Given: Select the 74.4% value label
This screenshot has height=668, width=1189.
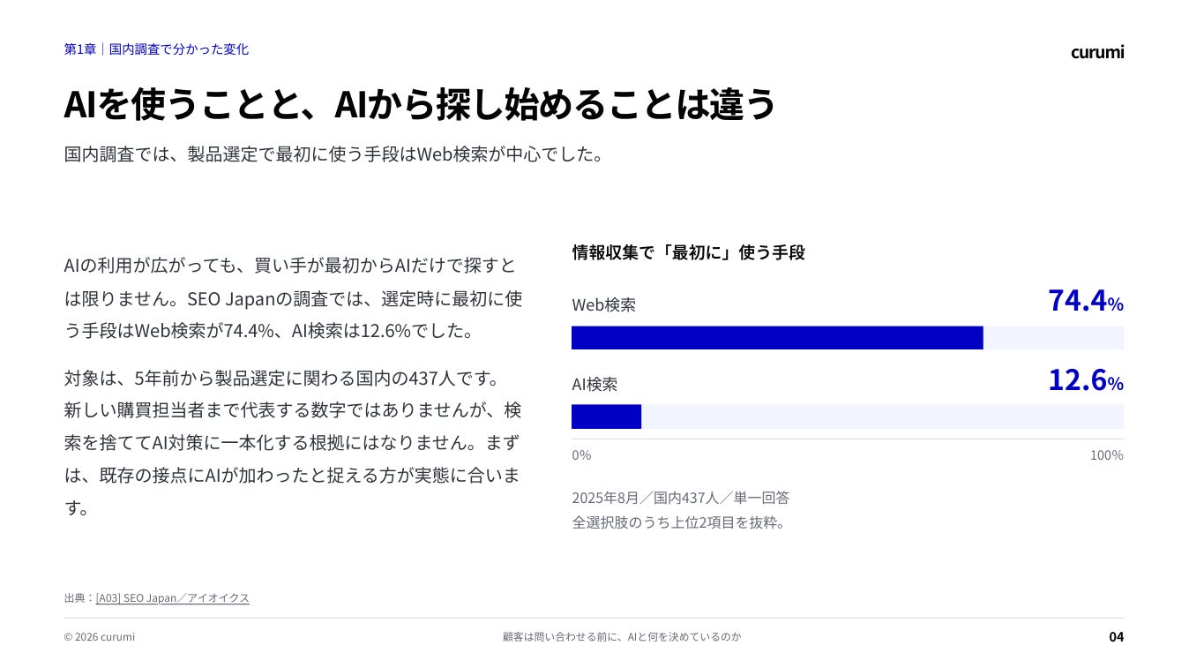Looking at the screenshot, I should (1085, 301).
